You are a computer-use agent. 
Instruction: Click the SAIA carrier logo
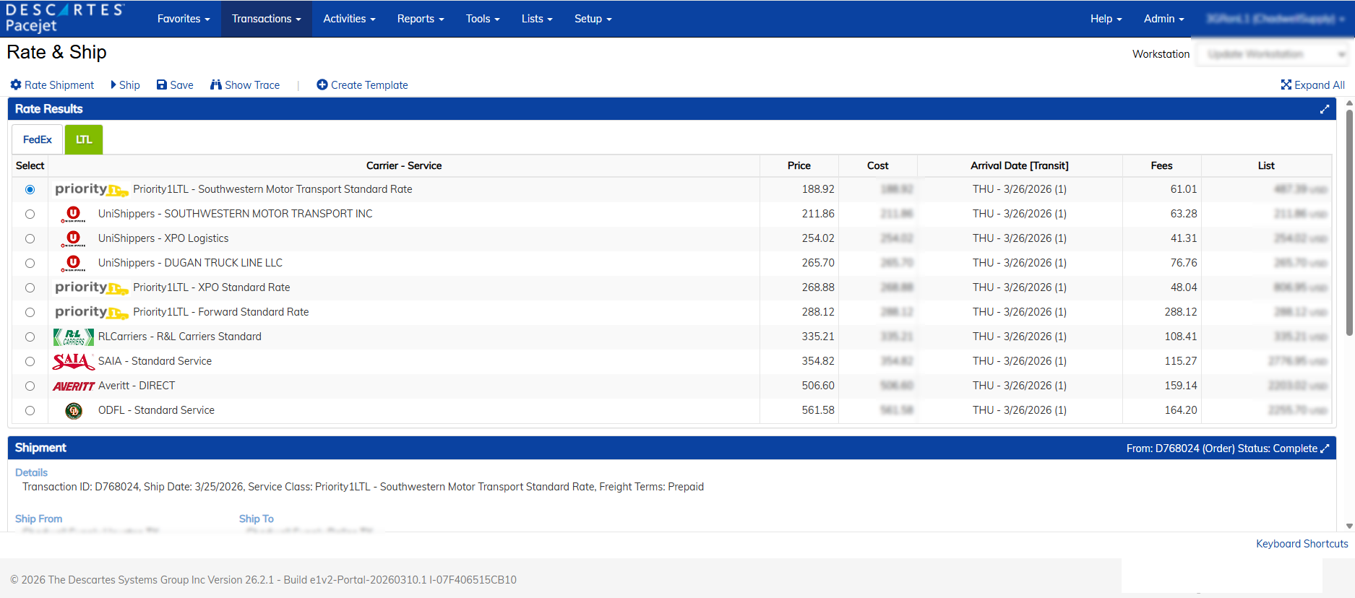point(74,361)
